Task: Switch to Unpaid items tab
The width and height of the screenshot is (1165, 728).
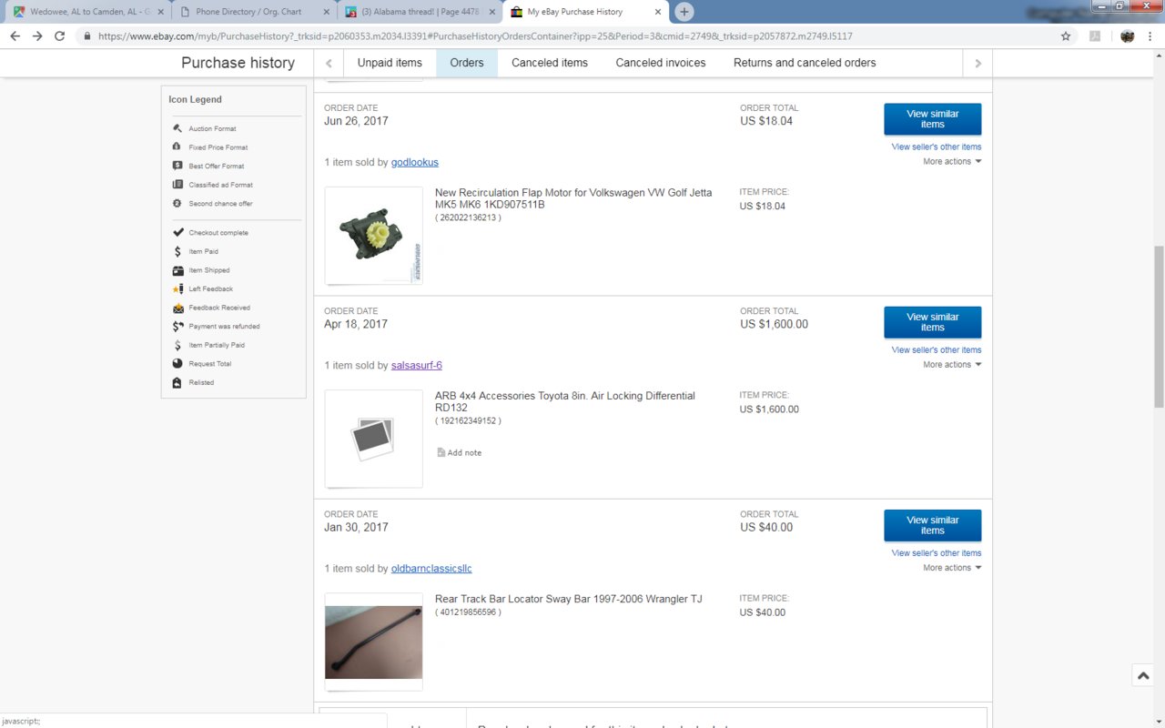Action: (x=390, y=63)
